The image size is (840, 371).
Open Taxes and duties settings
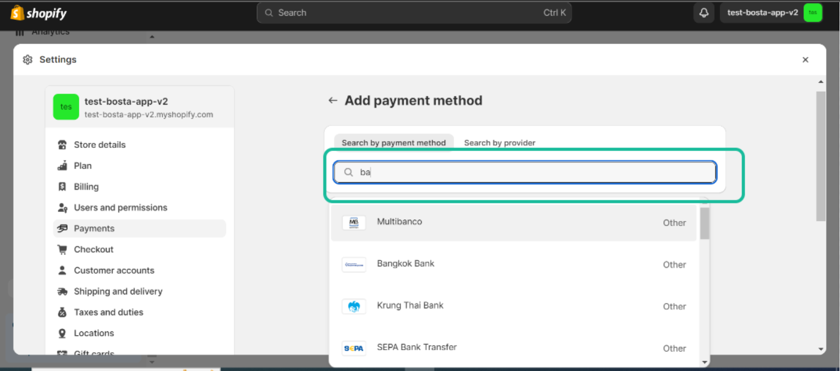pos(140,312)
